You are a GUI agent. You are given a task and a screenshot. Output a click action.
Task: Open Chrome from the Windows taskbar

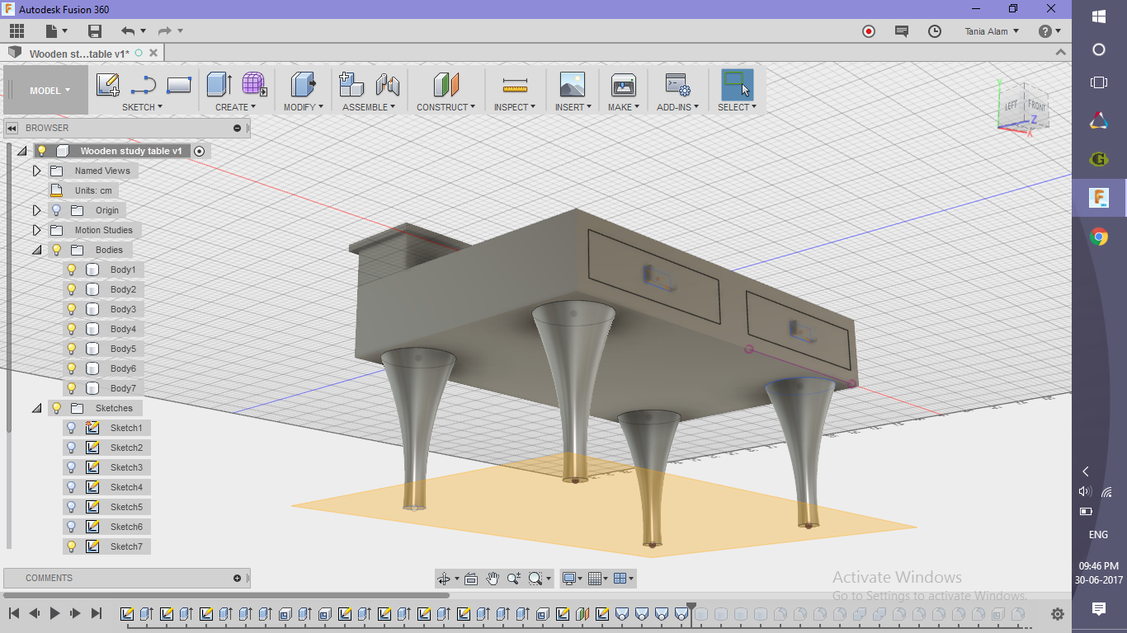1099,237
